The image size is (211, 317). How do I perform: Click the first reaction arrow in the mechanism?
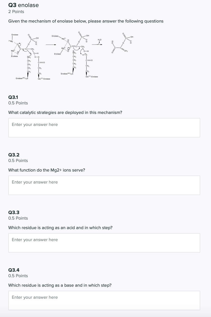click(x=51, y=45)
